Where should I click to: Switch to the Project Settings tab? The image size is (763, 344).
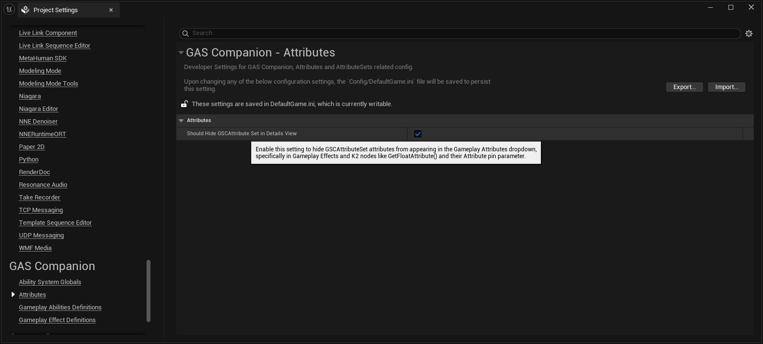pyautogui.click(x=69, y=10)
